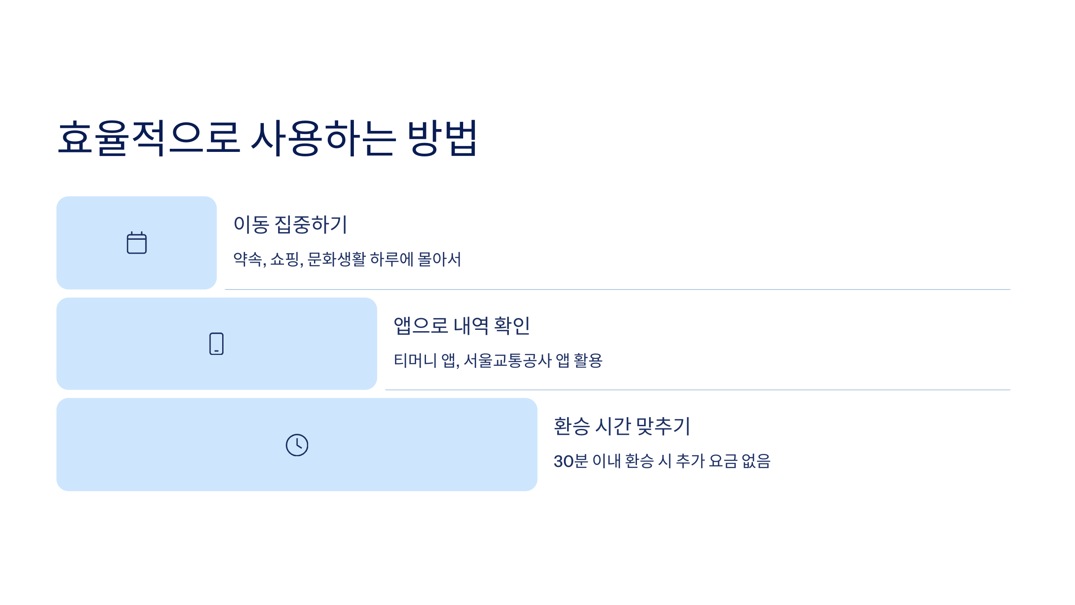This screenshot has width=1075, height=605.
Task: Select the heading 환승 시간 맞추기
Action: pos(622,426)
